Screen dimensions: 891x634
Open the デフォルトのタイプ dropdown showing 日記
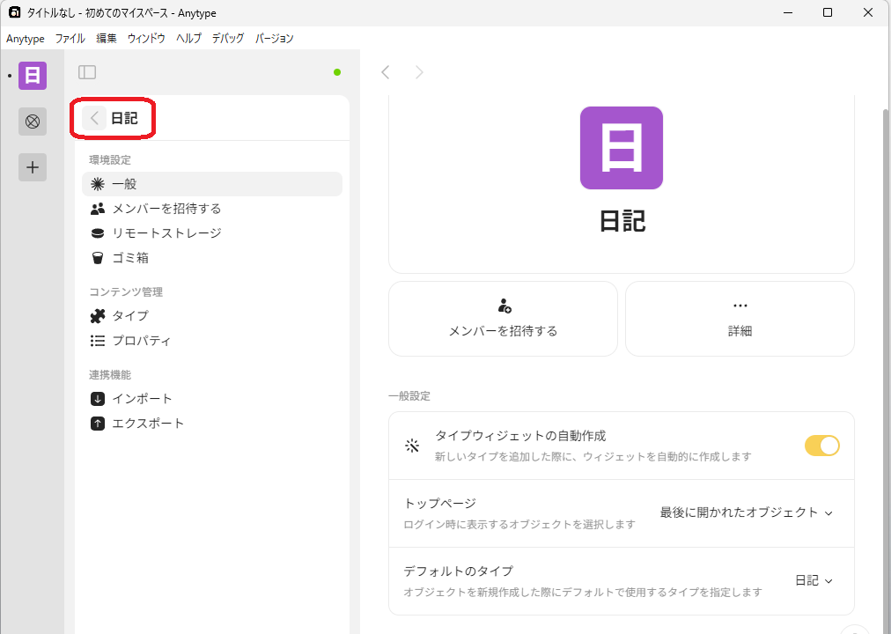coord(814,580)
